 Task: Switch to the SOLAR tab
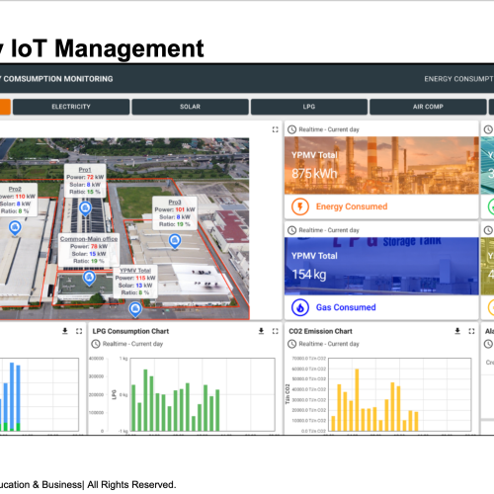[x=190, y=107]
